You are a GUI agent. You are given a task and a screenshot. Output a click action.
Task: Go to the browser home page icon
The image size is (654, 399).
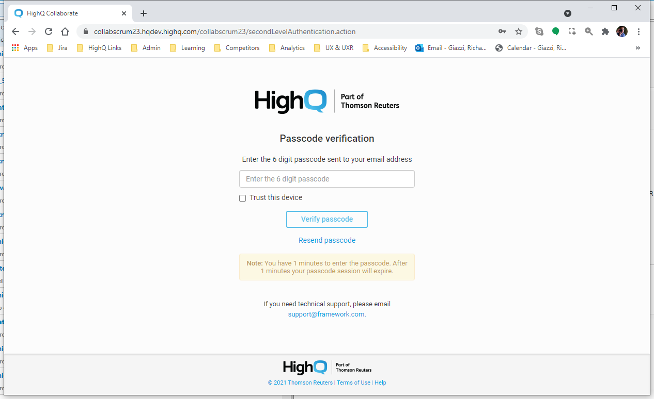pos(65,31)
